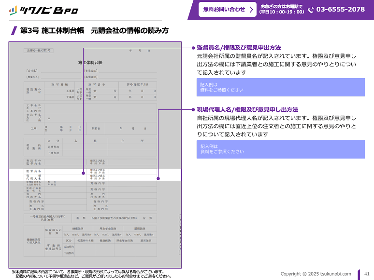Click the 許可番号 column header
Screen dimensions: 374x280
[x=97, y=85]
